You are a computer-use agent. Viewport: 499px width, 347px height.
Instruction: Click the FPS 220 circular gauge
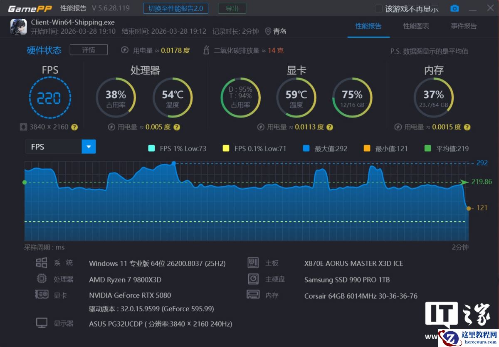50,98
